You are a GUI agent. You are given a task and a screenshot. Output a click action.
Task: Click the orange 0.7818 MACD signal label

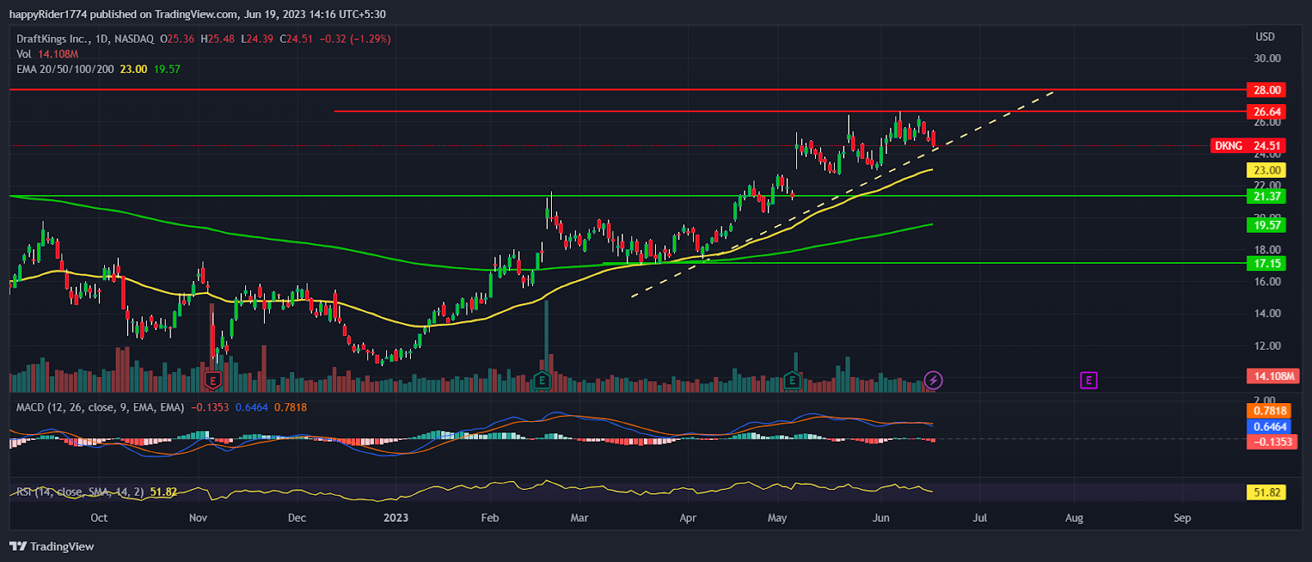point(1269,410)
